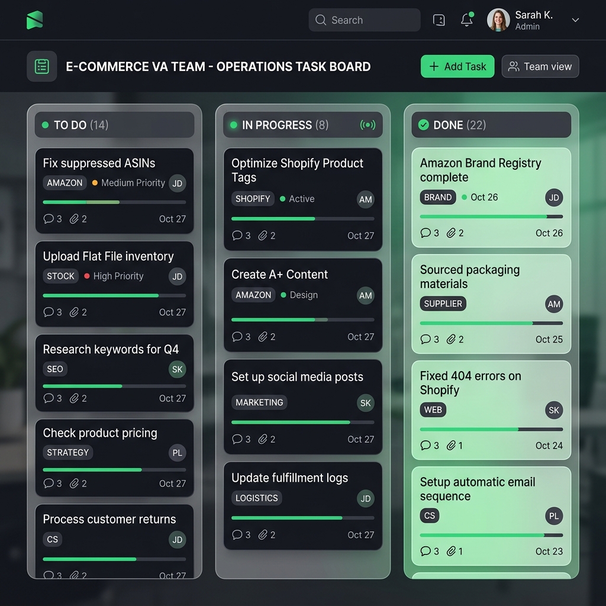Open Create A+ Content card
Viewport: 606px width, 606px height.
(302, 305)
